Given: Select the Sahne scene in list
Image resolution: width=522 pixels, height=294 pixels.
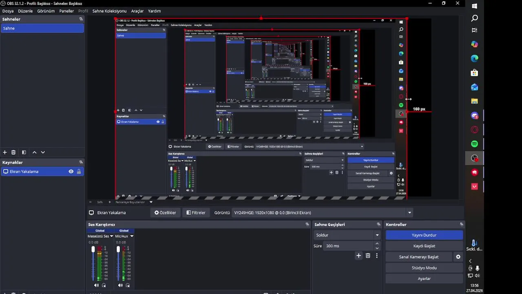Looking at the screenshot, I should pyautogui.click(x=42, y=28).
